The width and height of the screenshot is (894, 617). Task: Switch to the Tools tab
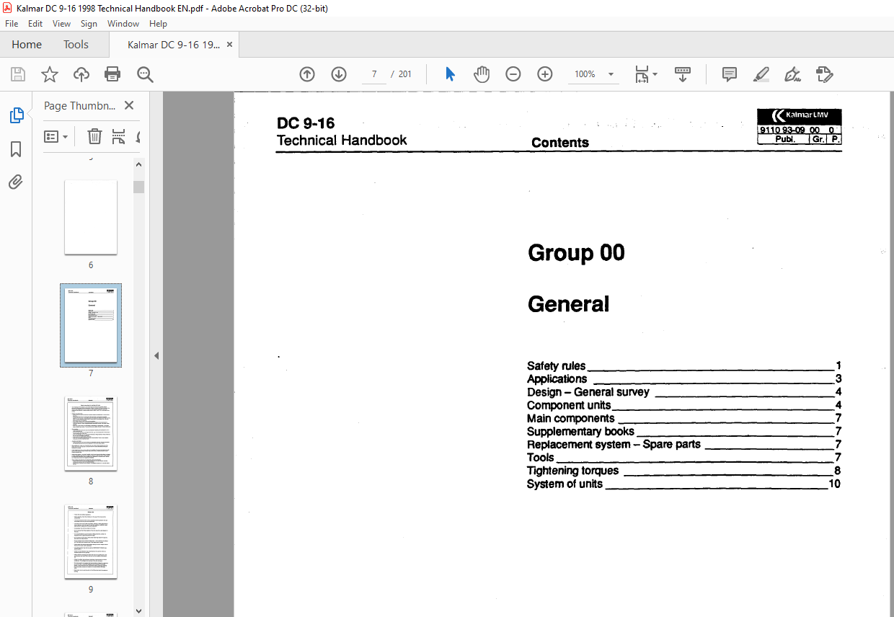point(76,45)
